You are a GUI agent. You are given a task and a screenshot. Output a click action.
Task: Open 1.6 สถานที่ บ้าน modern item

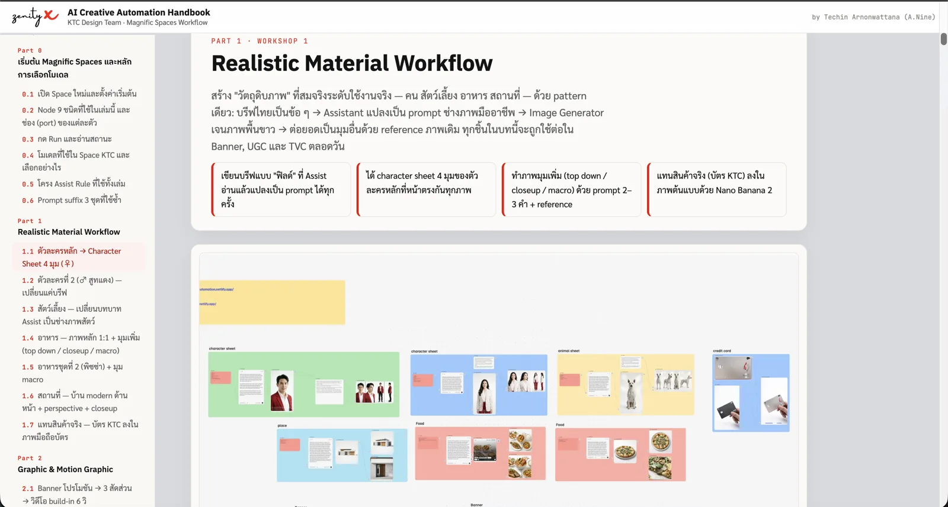tap(75, 402)
